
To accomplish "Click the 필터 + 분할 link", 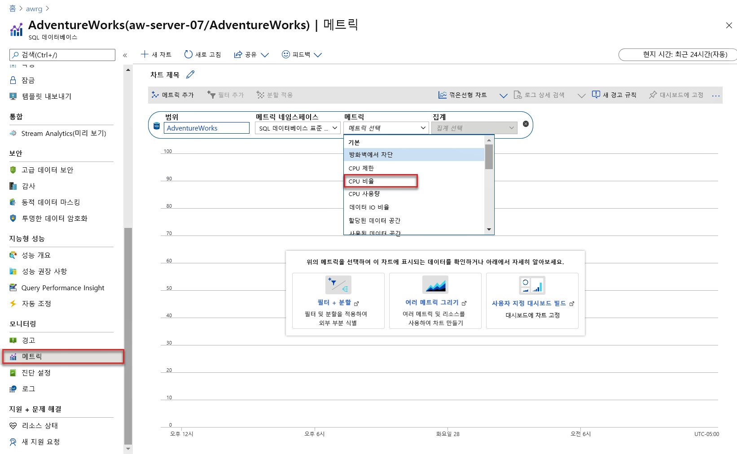I will pyautogui.click(x=334, y=302).
